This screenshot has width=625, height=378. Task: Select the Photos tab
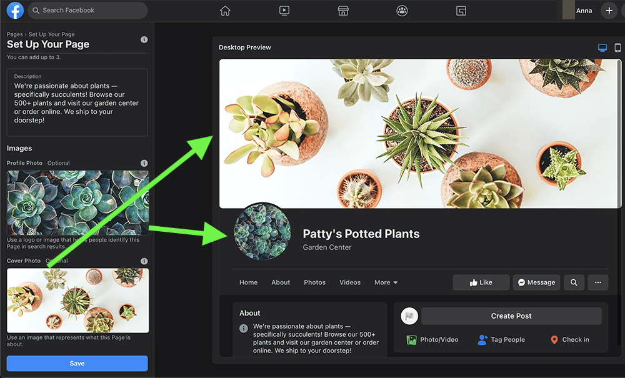(x=314, y=282)
